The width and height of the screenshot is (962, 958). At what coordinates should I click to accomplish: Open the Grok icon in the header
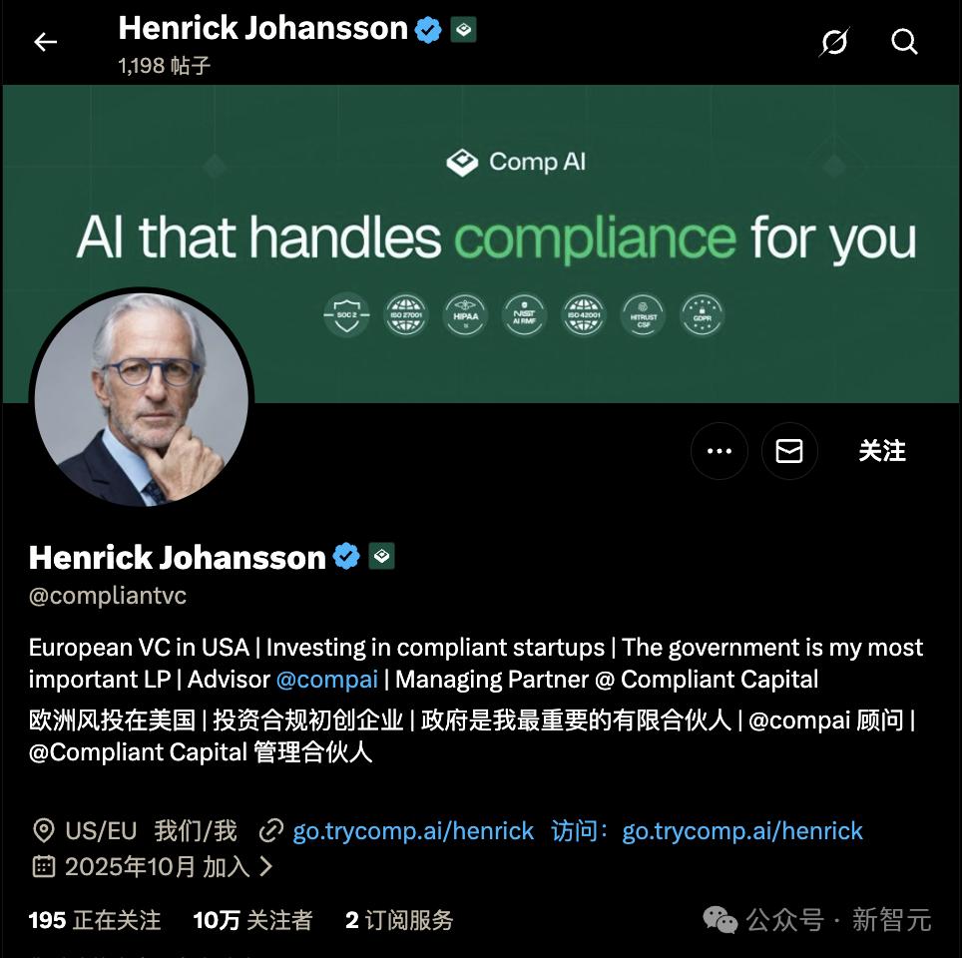(834, 42)
